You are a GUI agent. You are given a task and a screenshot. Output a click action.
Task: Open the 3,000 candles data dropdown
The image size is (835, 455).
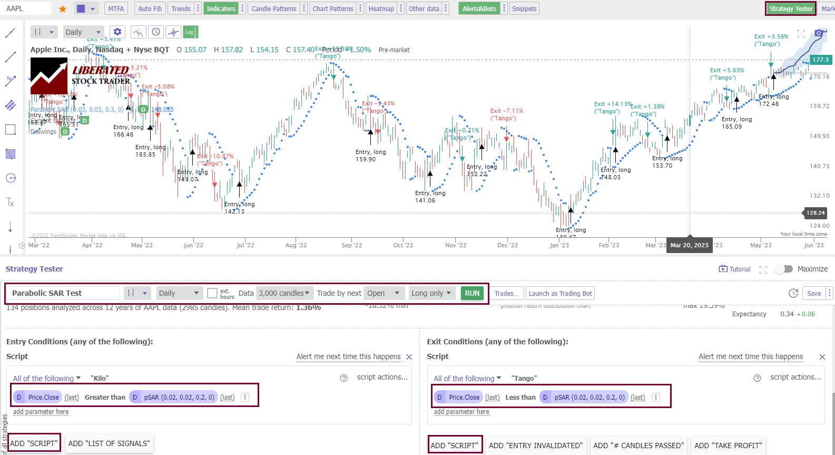tap(284, 293)
